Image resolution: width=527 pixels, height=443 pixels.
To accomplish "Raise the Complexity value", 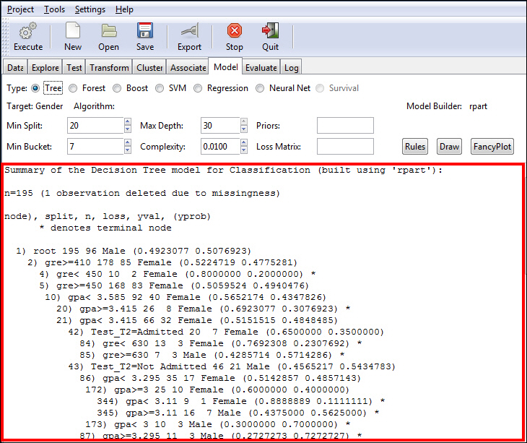I will (244, 142).
